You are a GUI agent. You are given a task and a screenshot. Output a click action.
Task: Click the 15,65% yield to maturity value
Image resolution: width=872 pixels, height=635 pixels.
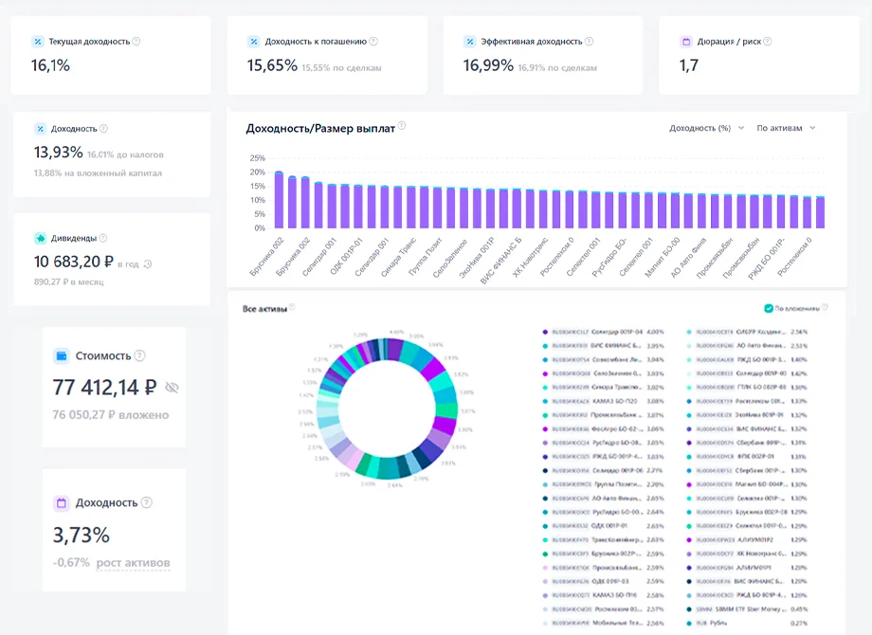[x=273, y=65]
